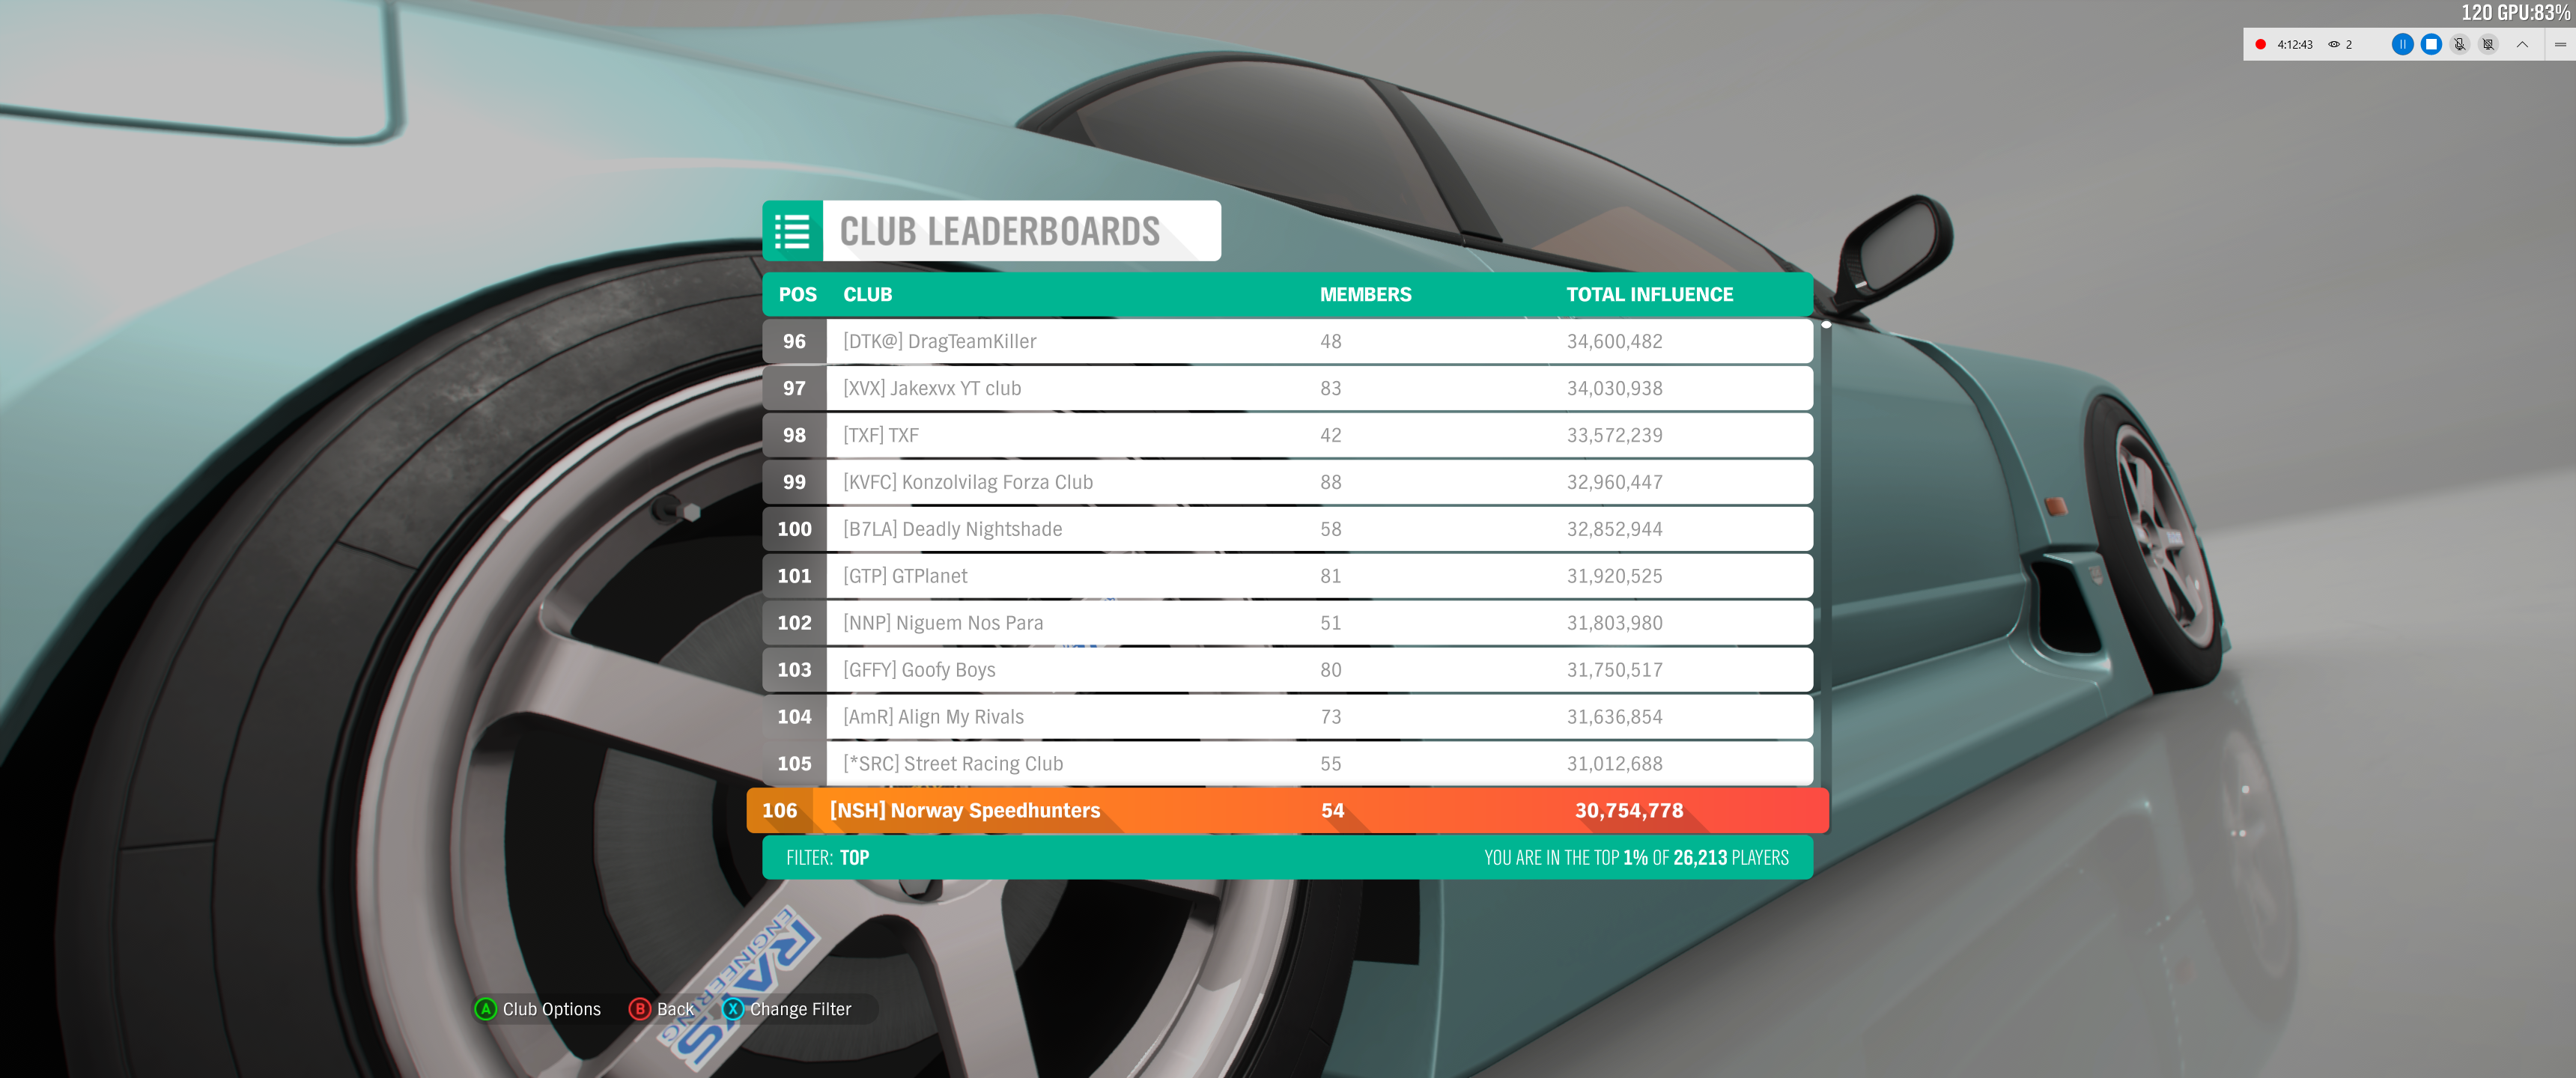
Task: Click the red recording indicator dot
Action: (2260, 44)
